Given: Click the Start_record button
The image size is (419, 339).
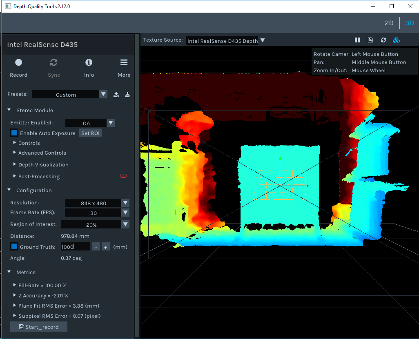Looking at the screenshot, I should (x=39, y=327).
